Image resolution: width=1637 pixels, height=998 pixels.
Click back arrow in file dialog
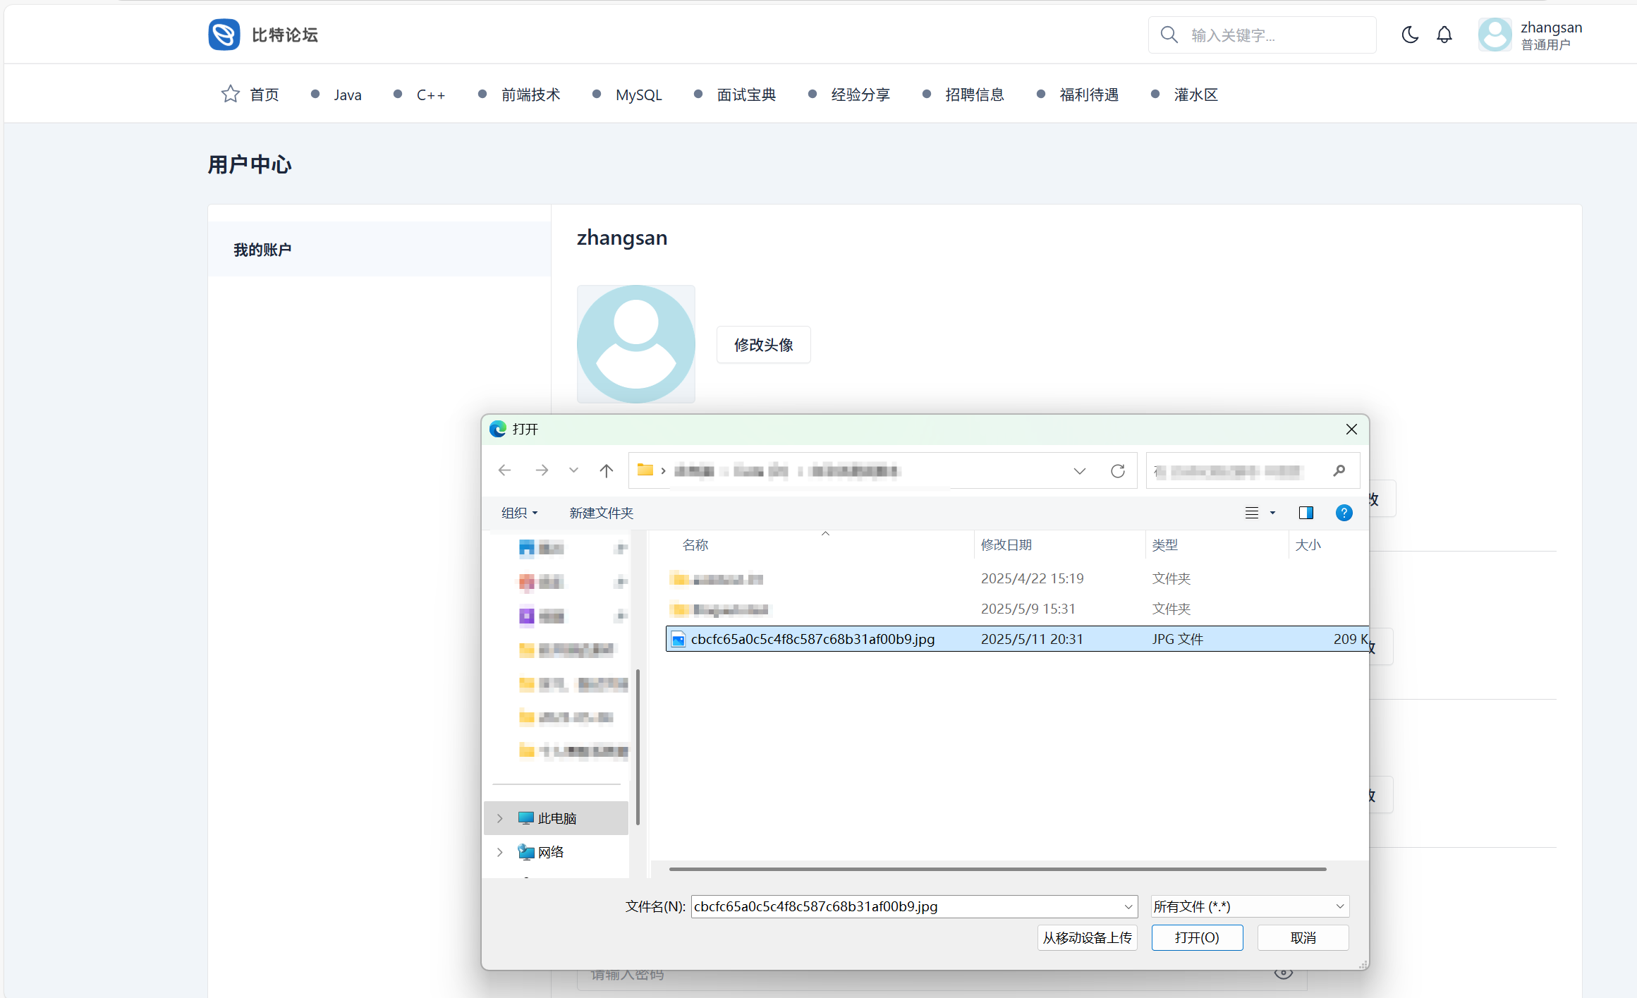coord(504,470)
